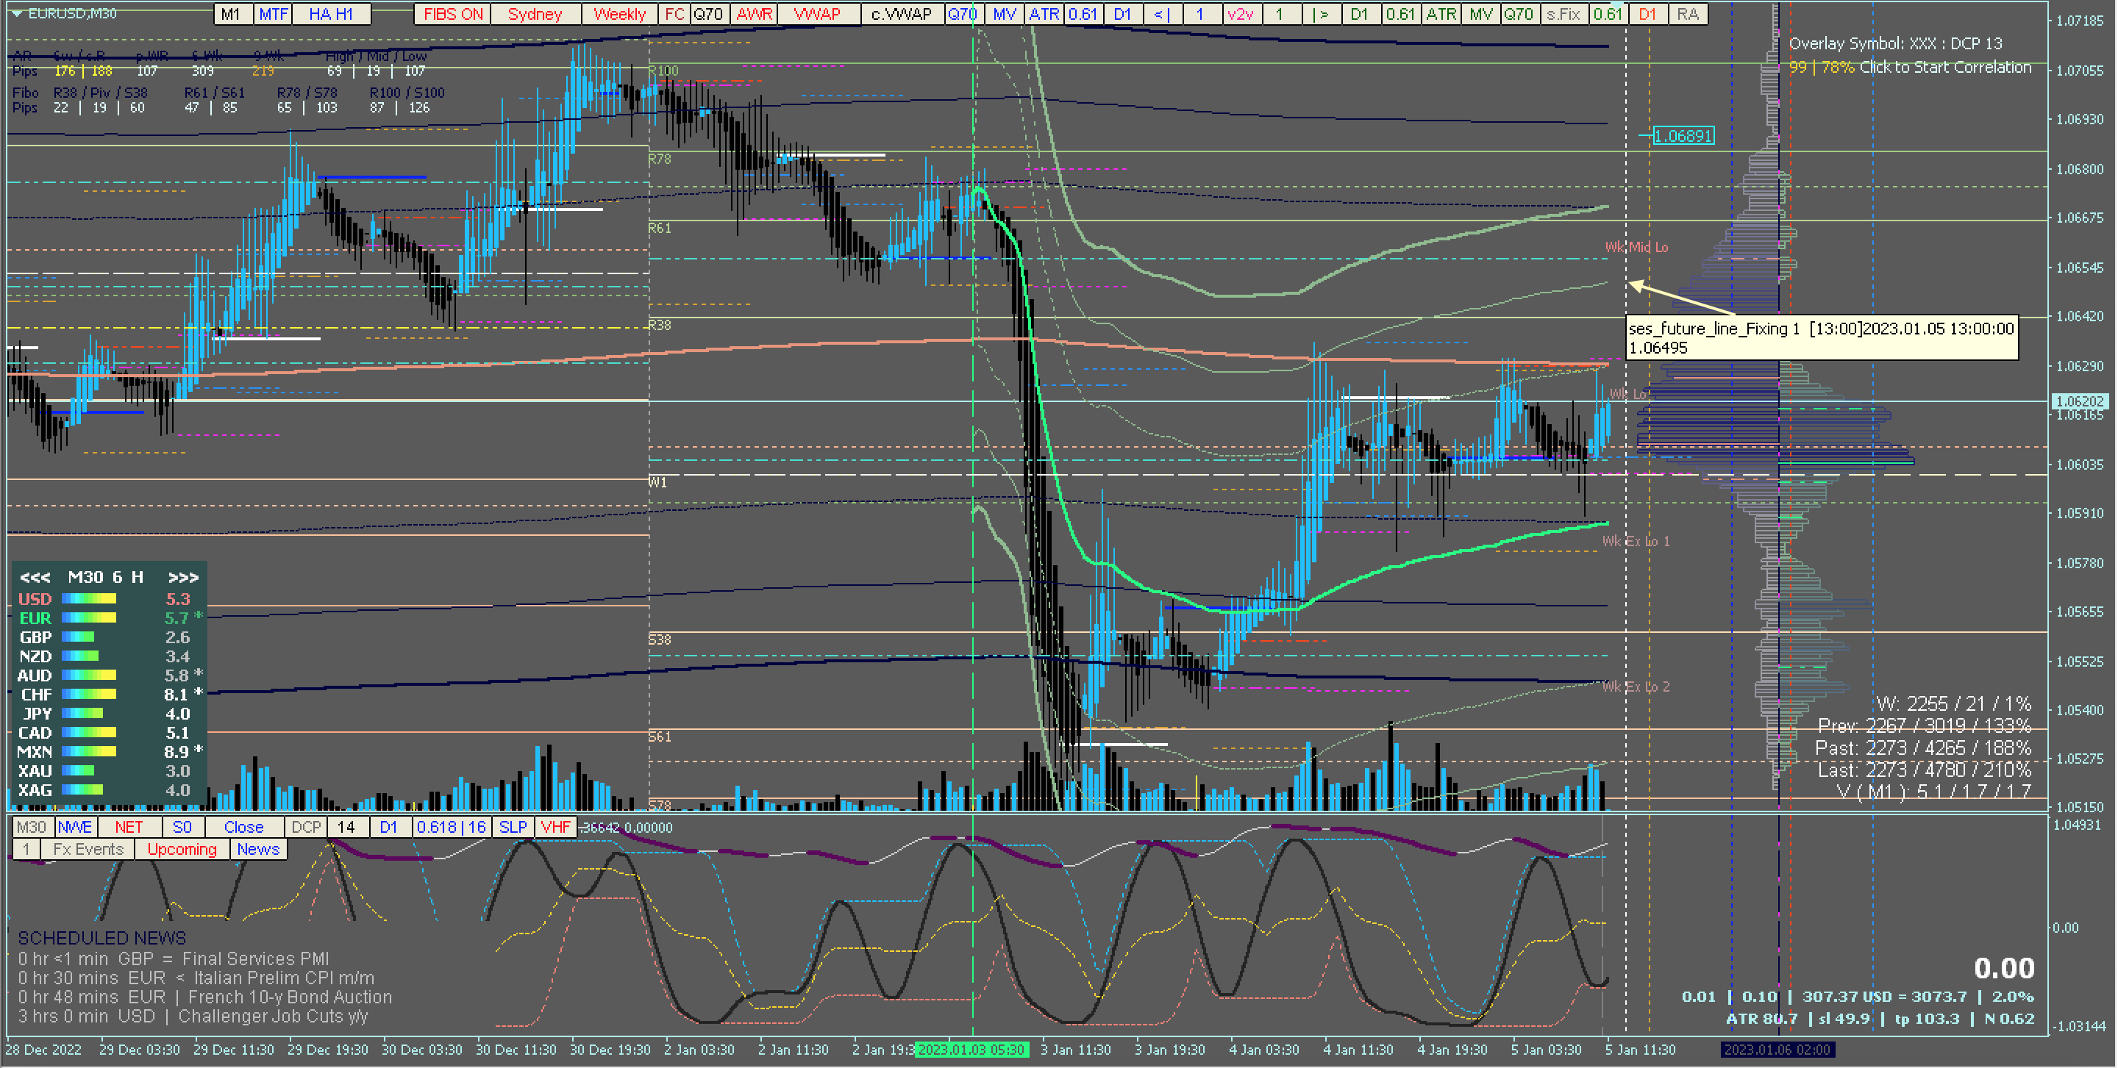Click the '<|' step-back arrow button
This screenshot has height=1068, width=2118.
pos(1162,14)
